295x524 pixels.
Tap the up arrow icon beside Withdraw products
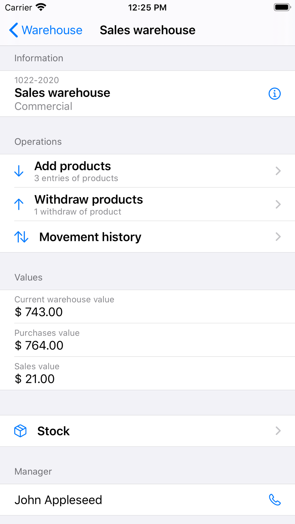click(x=19, y=204)
